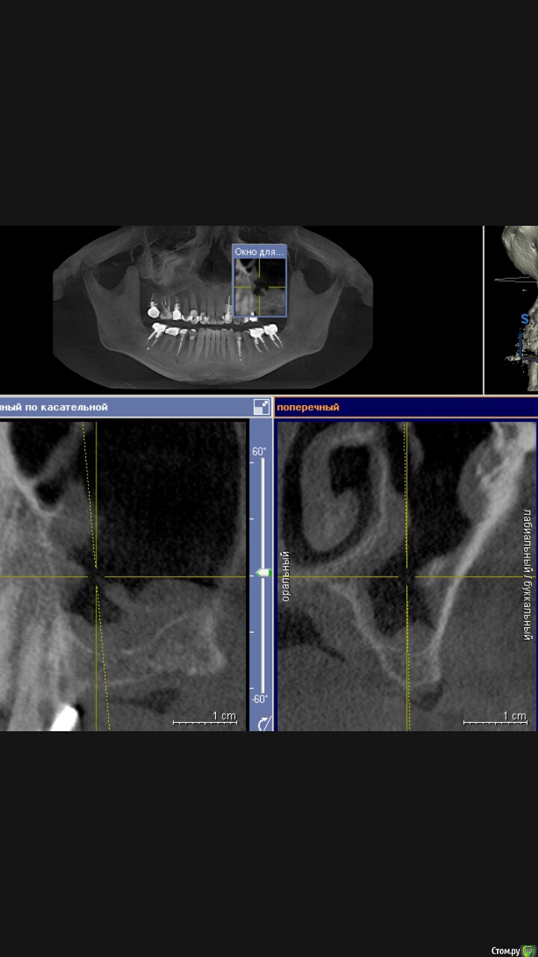
Task: Click the 60° top end of slider
Action: click(259, 452)
